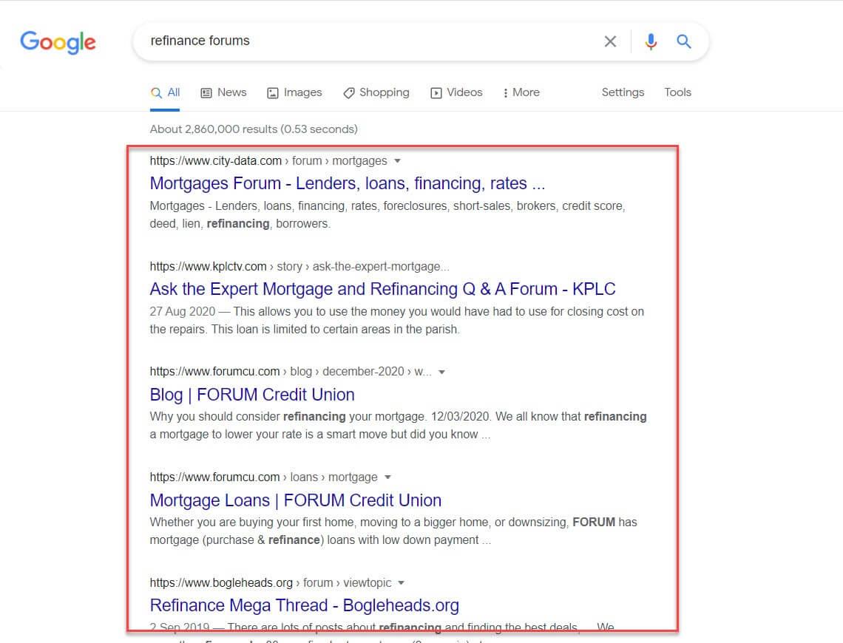Select the All results tab
Screen dimensions: 843x643
[165, 92]
